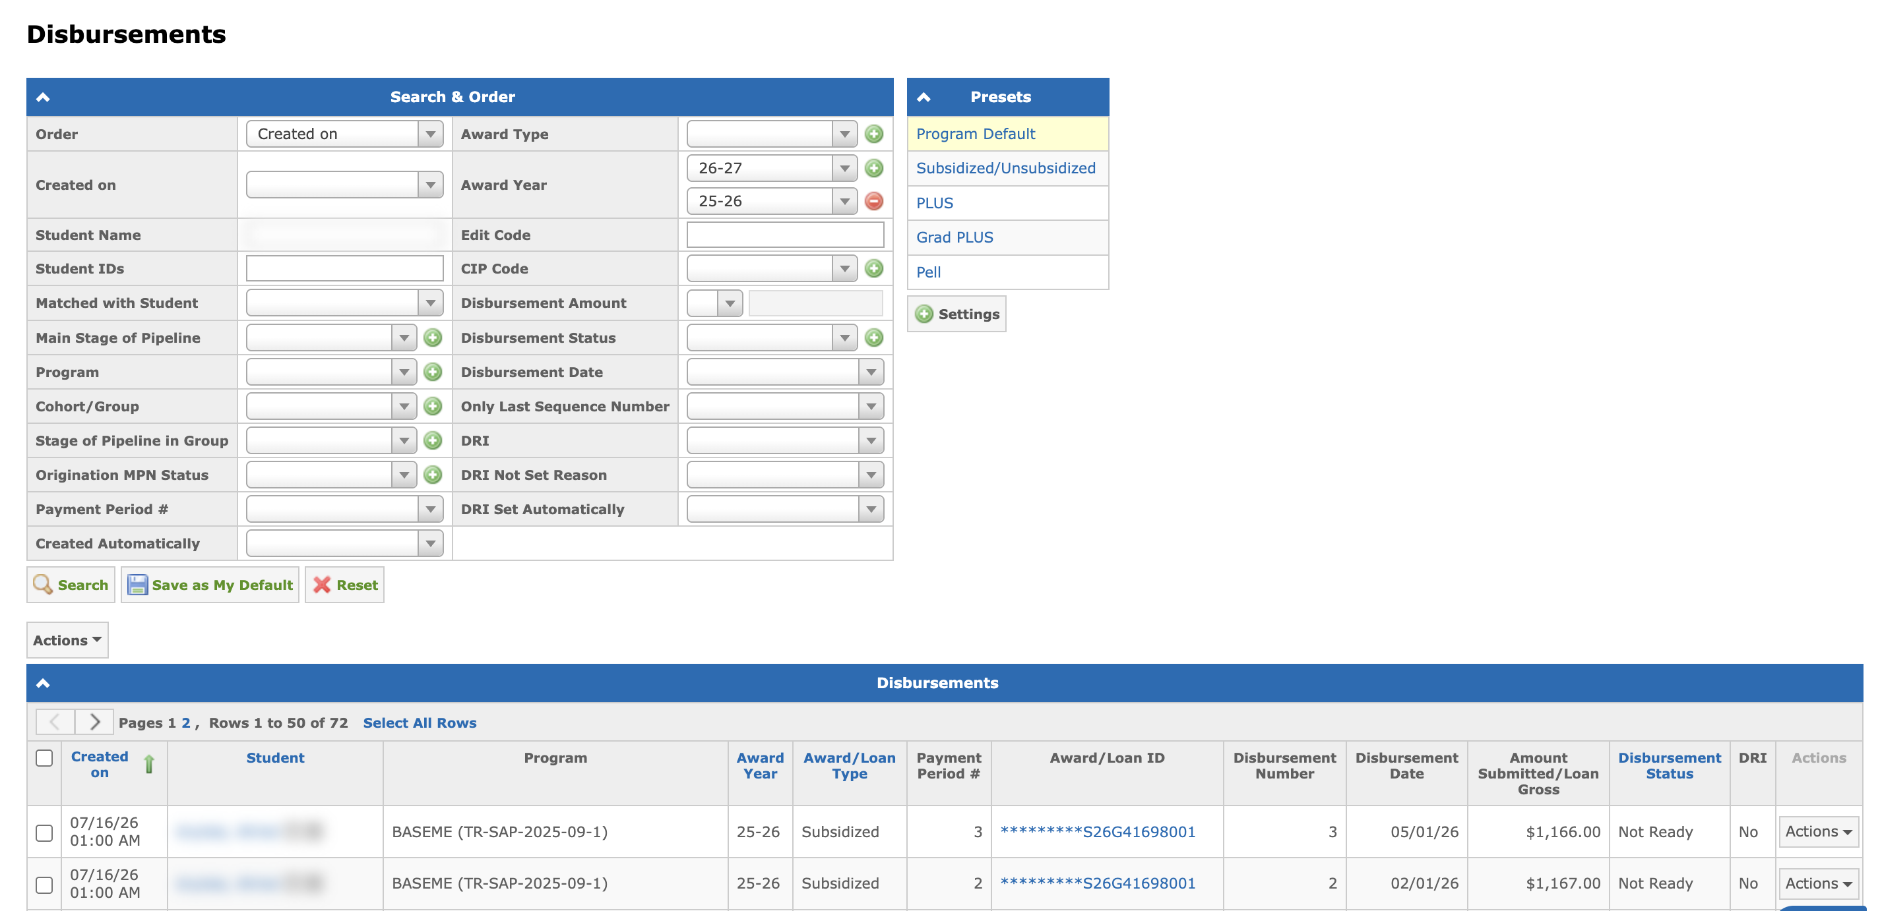Click the Select All Rows link
Screen dimensions: 1880x911
(420, 723)
